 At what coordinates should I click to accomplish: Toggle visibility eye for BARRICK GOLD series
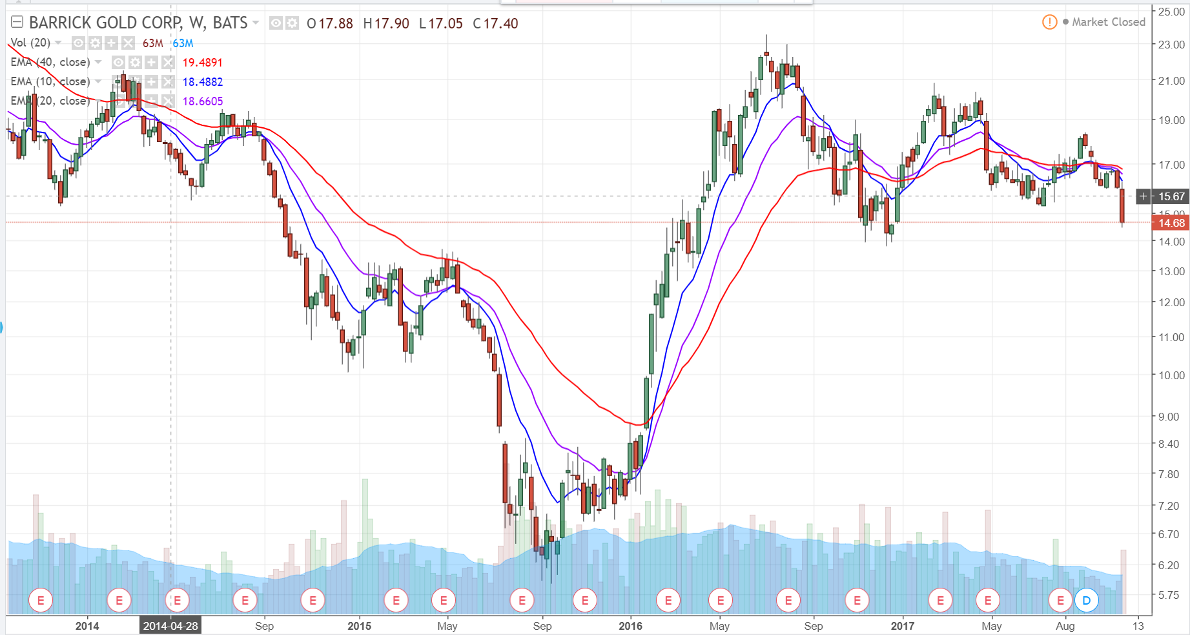tap(276, 23)
